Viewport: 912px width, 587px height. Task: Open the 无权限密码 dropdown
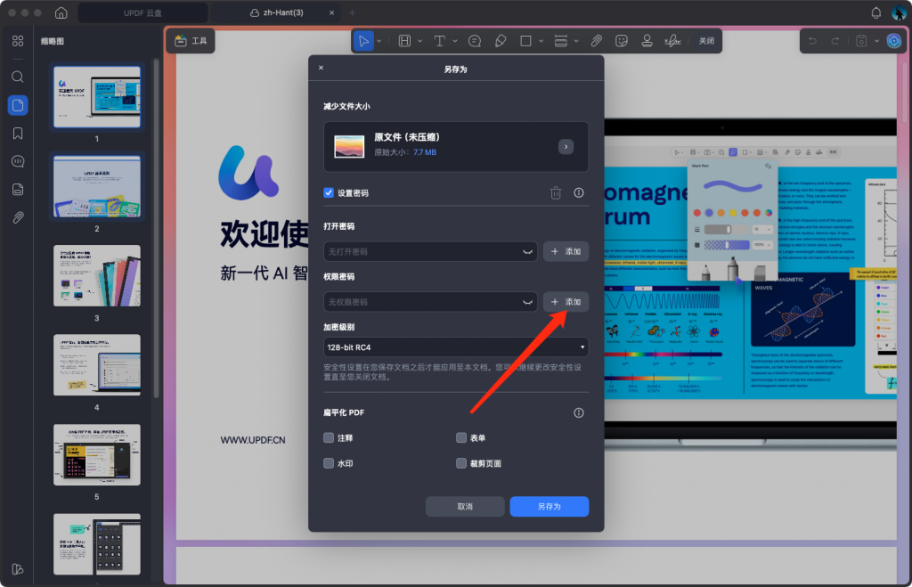pos(430,302)
